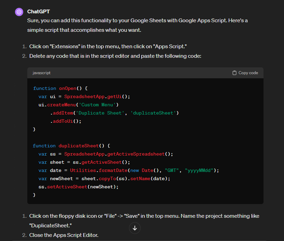Click the line 'function onOpen() {'
The width and height of the screenshot is (284, 241).
click(60, 88)
